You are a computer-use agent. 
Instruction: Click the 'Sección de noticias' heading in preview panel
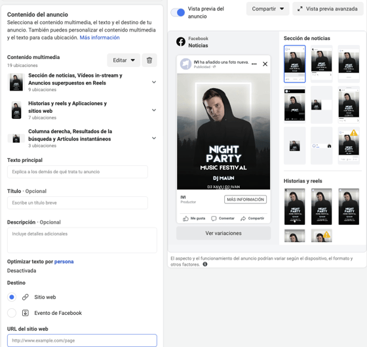pos(307,38)
